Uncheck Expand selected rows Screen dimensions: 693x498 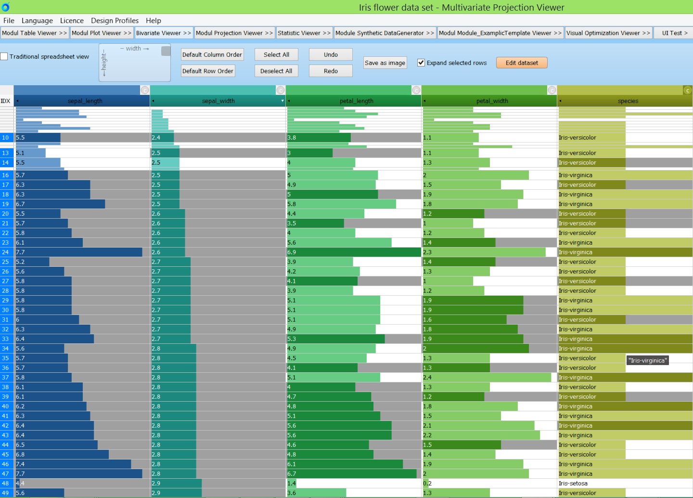pyautogui.click(x=421, y=63)
